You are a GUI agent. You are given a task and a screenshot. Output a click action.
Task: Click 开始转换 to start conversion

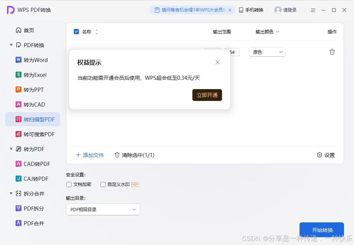click(x=322, y=230)
